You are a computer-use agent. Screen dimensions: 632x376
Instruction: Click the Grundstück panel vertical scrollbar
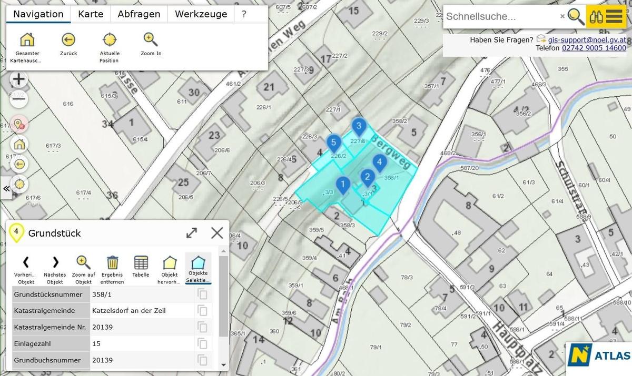click(224, 294)
